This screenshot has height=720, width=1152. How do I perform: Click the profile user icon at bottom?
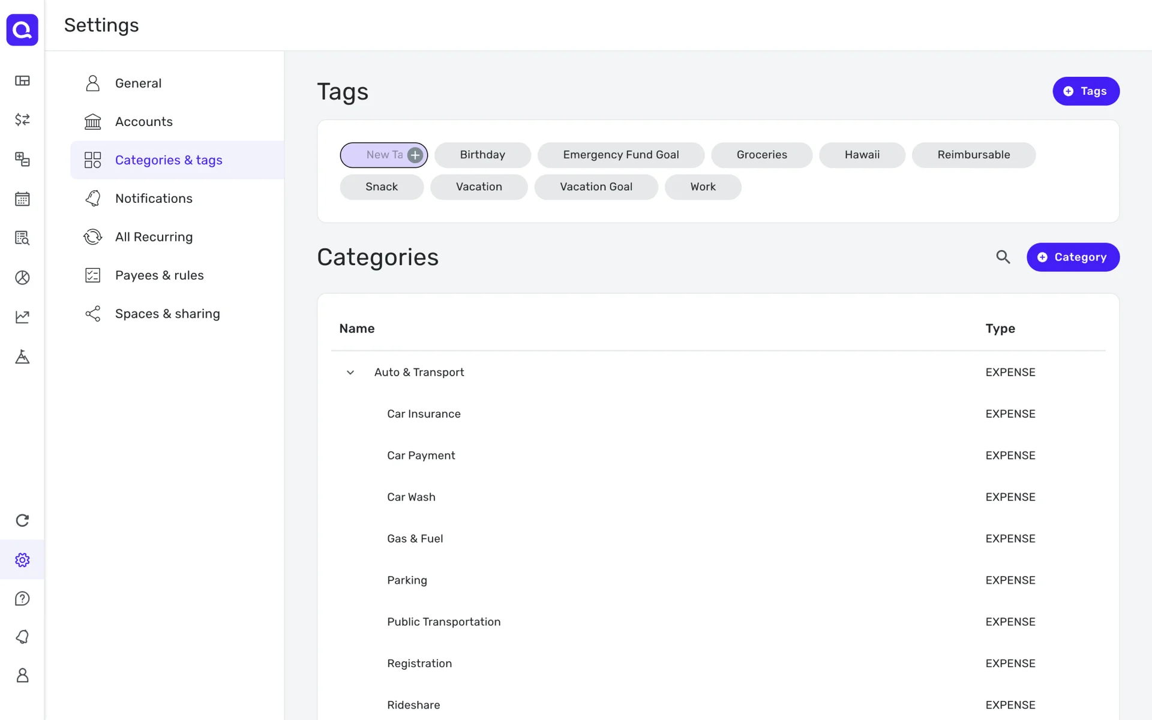[x=22, y=675]
